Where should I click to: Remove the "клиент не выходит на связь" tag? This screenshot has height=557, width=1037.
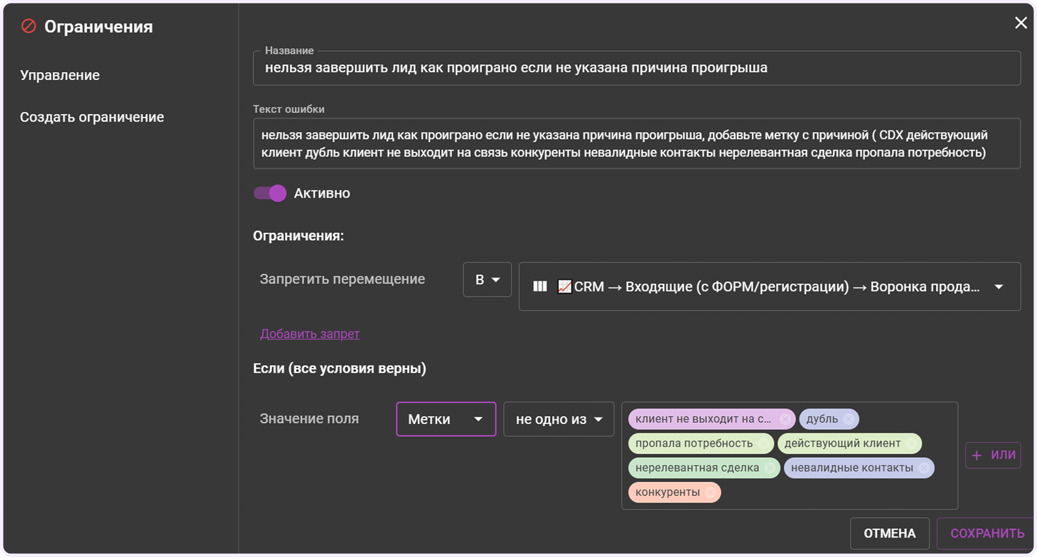pyautogui.click(x=786, y=419)
